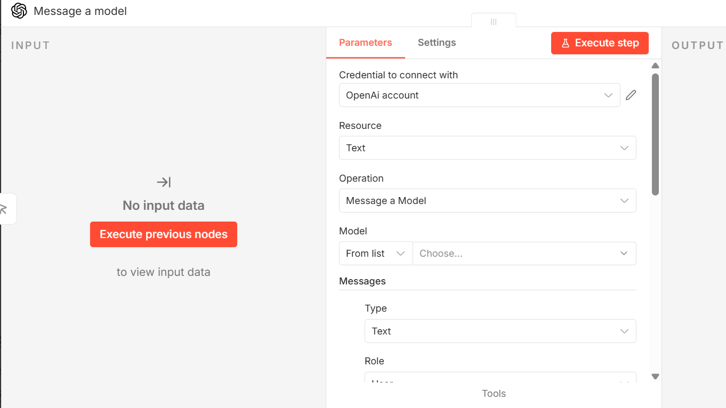
Task: Click the OpenAI logo icon
Action: click(x=19, y=11)
